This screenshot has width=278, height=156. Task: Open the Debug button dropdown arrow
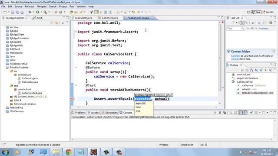(33, 12)
